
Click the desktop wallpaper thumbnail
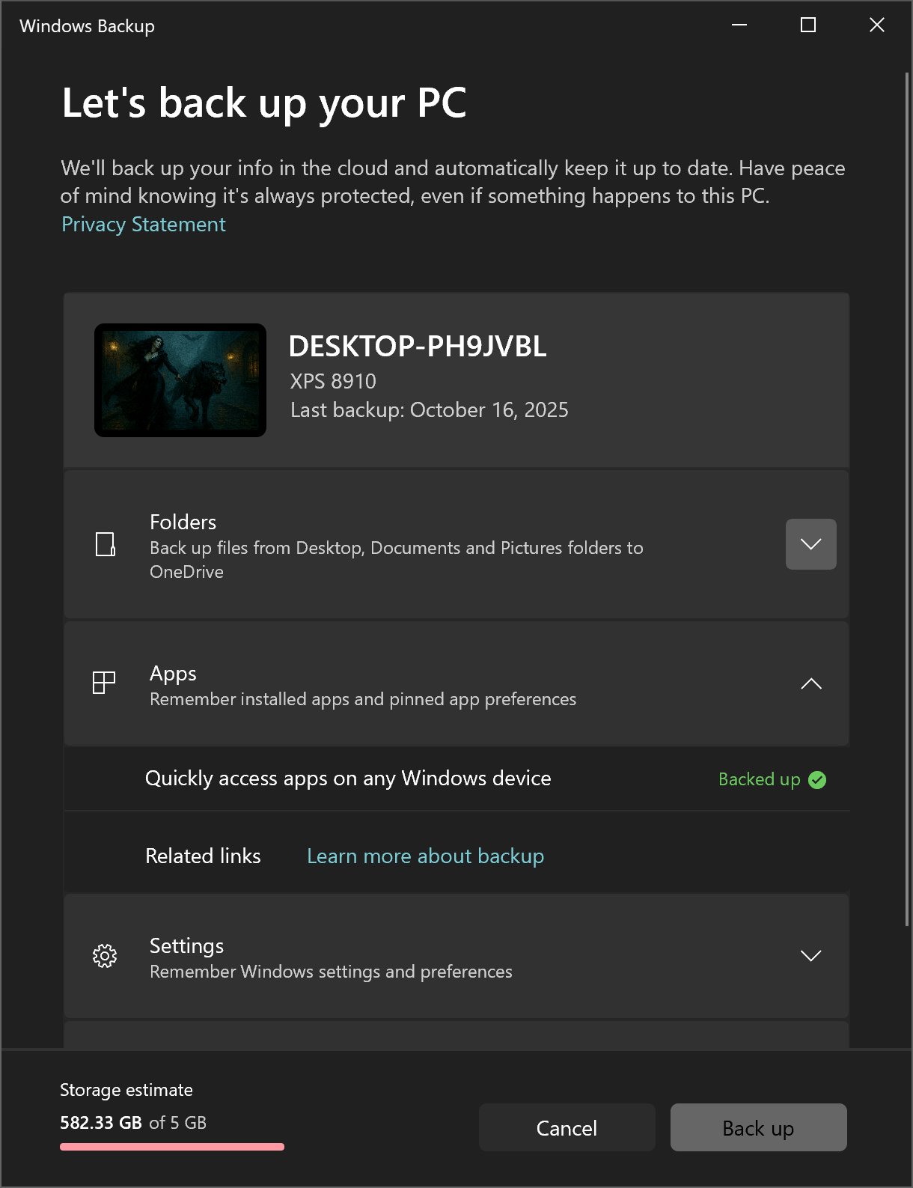[x=180, y=380]
